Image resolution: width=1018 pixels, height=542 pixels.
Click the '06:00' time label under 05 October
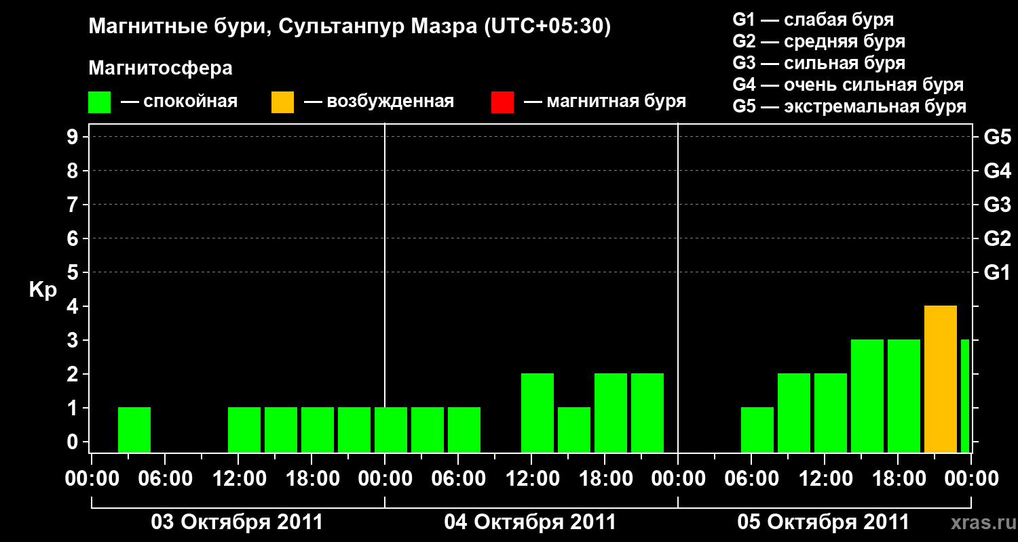click(x=751, y=478)
